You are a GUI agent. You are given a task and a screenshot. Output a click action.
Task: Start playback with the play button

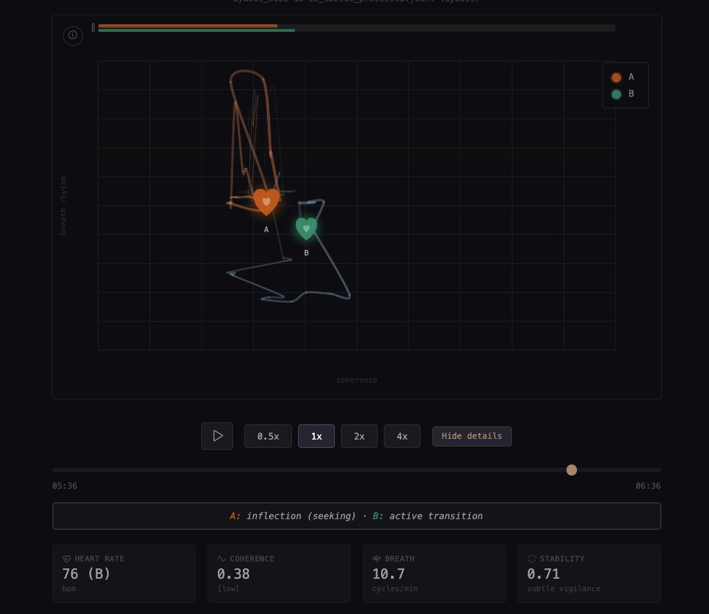click(x=217, y=435)
